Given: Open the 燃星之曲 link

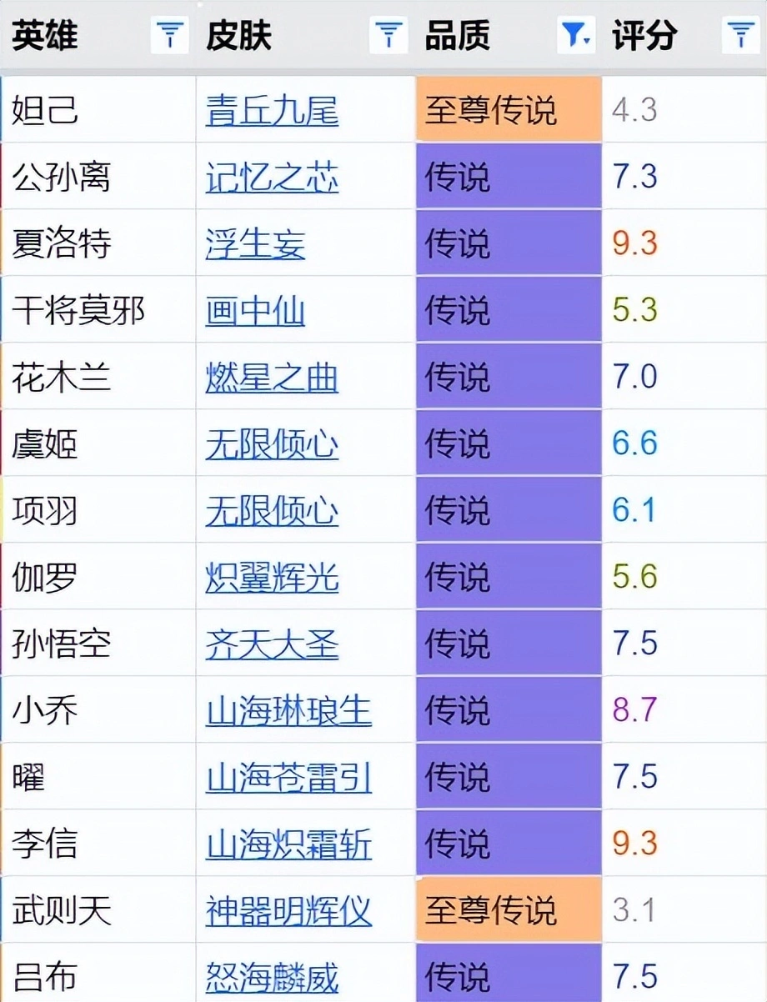Looking at the screenshot, I should click(x=272, y=377).
